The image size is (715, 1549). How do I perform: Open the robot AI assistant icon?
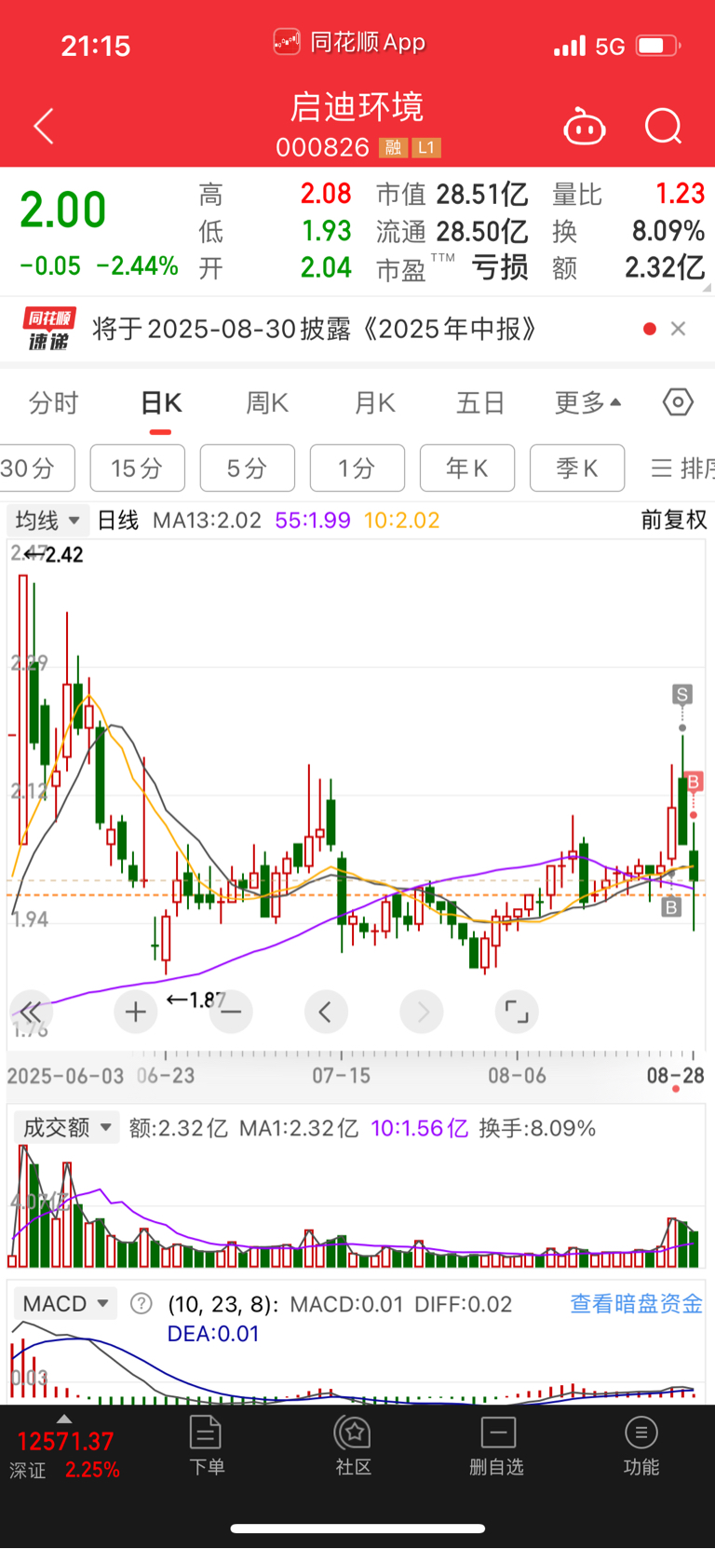(585, 127)
